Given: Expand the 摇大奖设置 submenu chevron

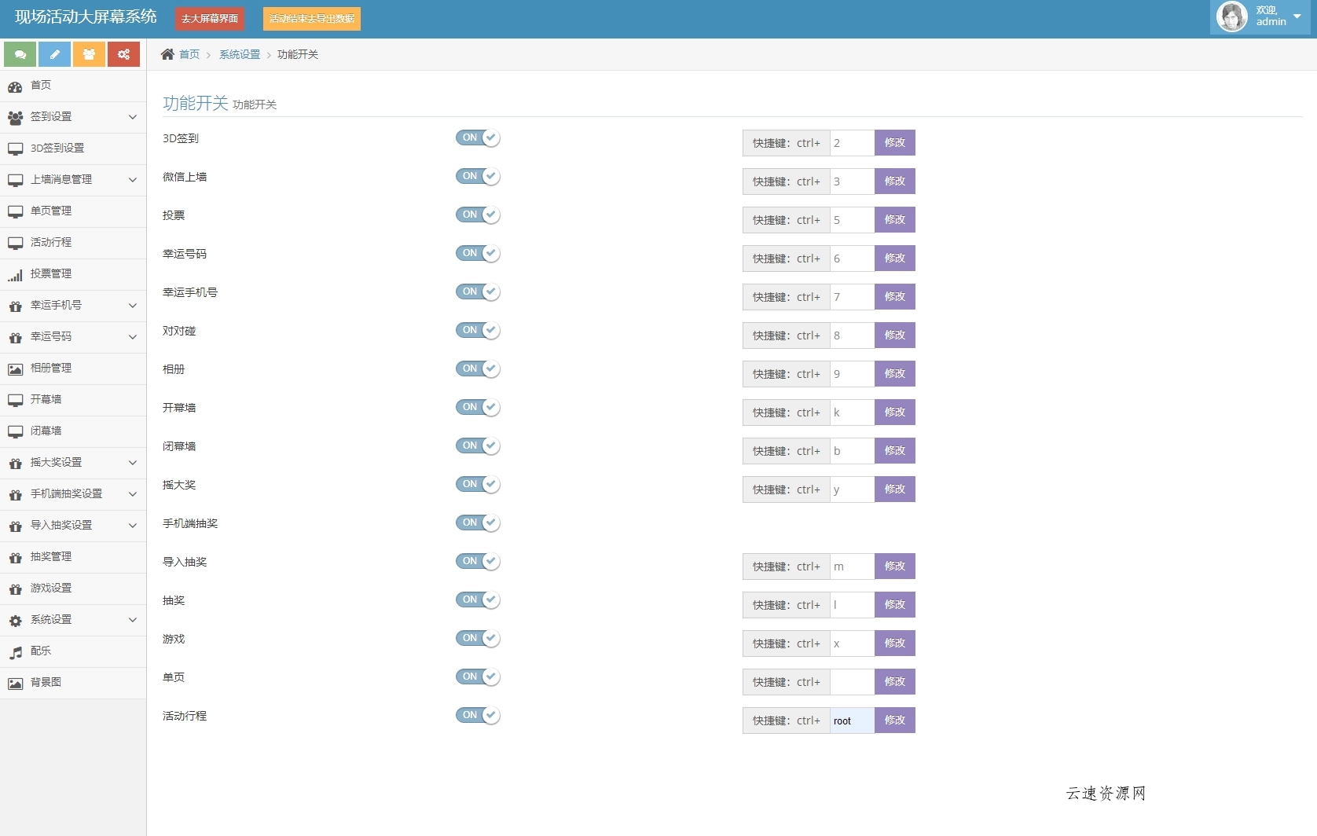Looking at the screenshot, I should click(x=132, y=463).
